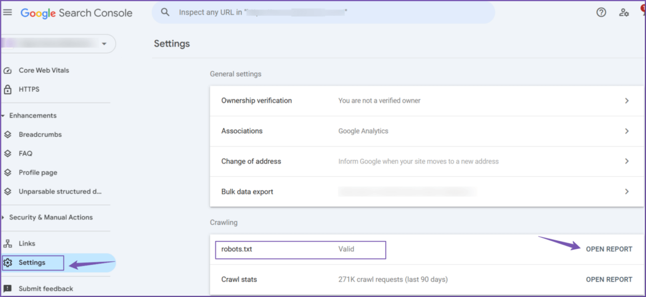Click the HTTPS padlock icon

pos(8,89)
